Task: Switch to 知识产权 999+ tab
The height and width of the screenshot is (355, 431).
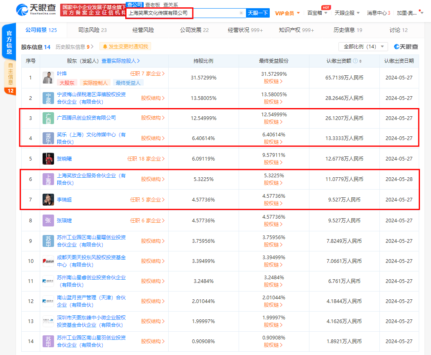Action: tap(296, 30)
